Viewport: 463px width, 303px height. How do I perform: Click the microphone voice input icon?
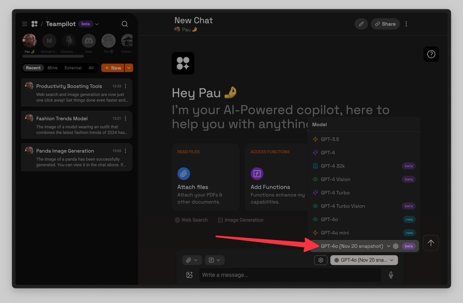pos(391,275)
